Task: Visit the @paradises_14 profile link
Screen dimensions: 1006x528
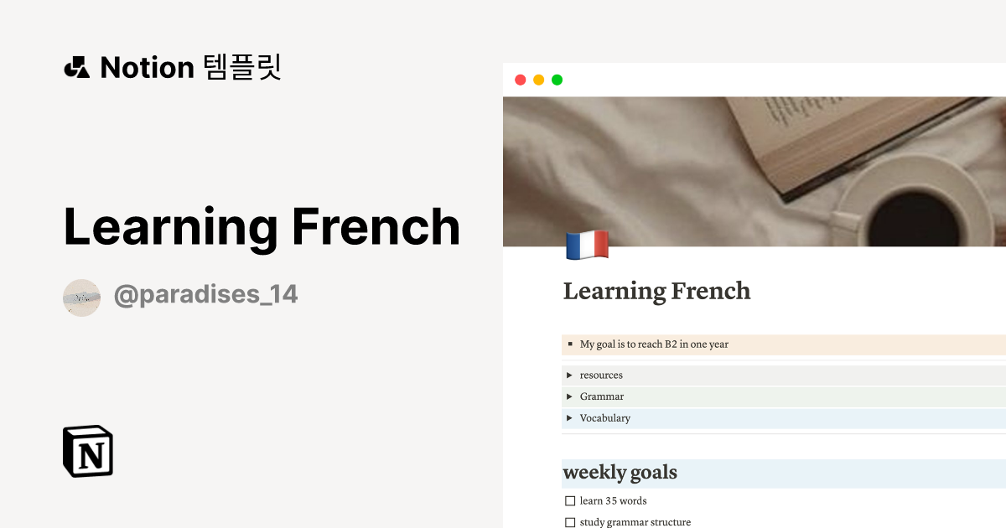Action: (207, 295)
